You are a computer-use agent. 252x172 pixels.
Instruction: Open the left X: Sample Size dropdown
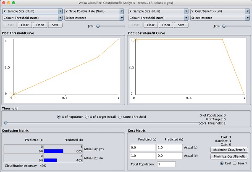tap(32, 11)
